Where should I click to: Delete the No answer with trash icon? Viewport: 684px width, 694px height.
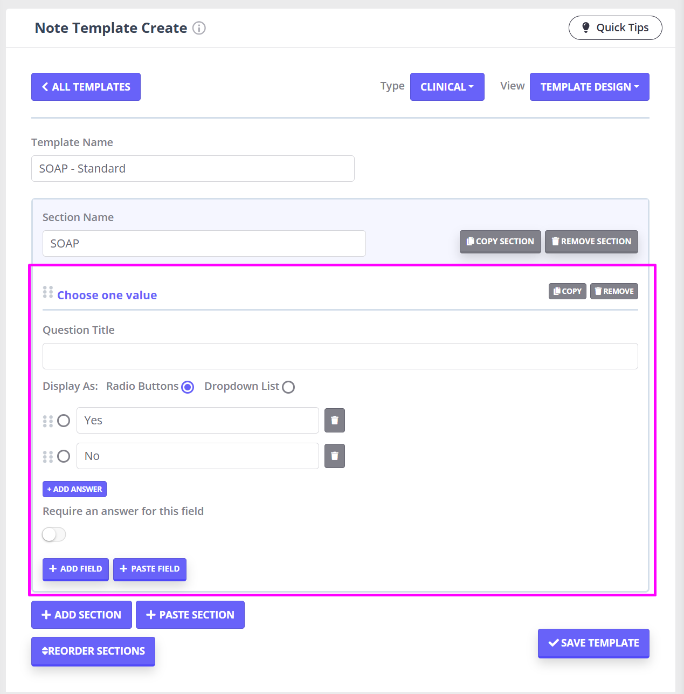tap(334, 456)
